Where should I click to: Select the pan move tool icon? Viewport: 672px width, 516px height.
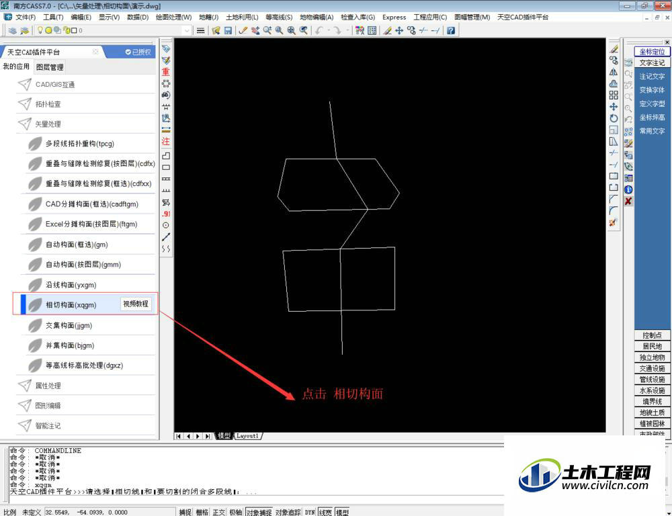tap(399, 30)
